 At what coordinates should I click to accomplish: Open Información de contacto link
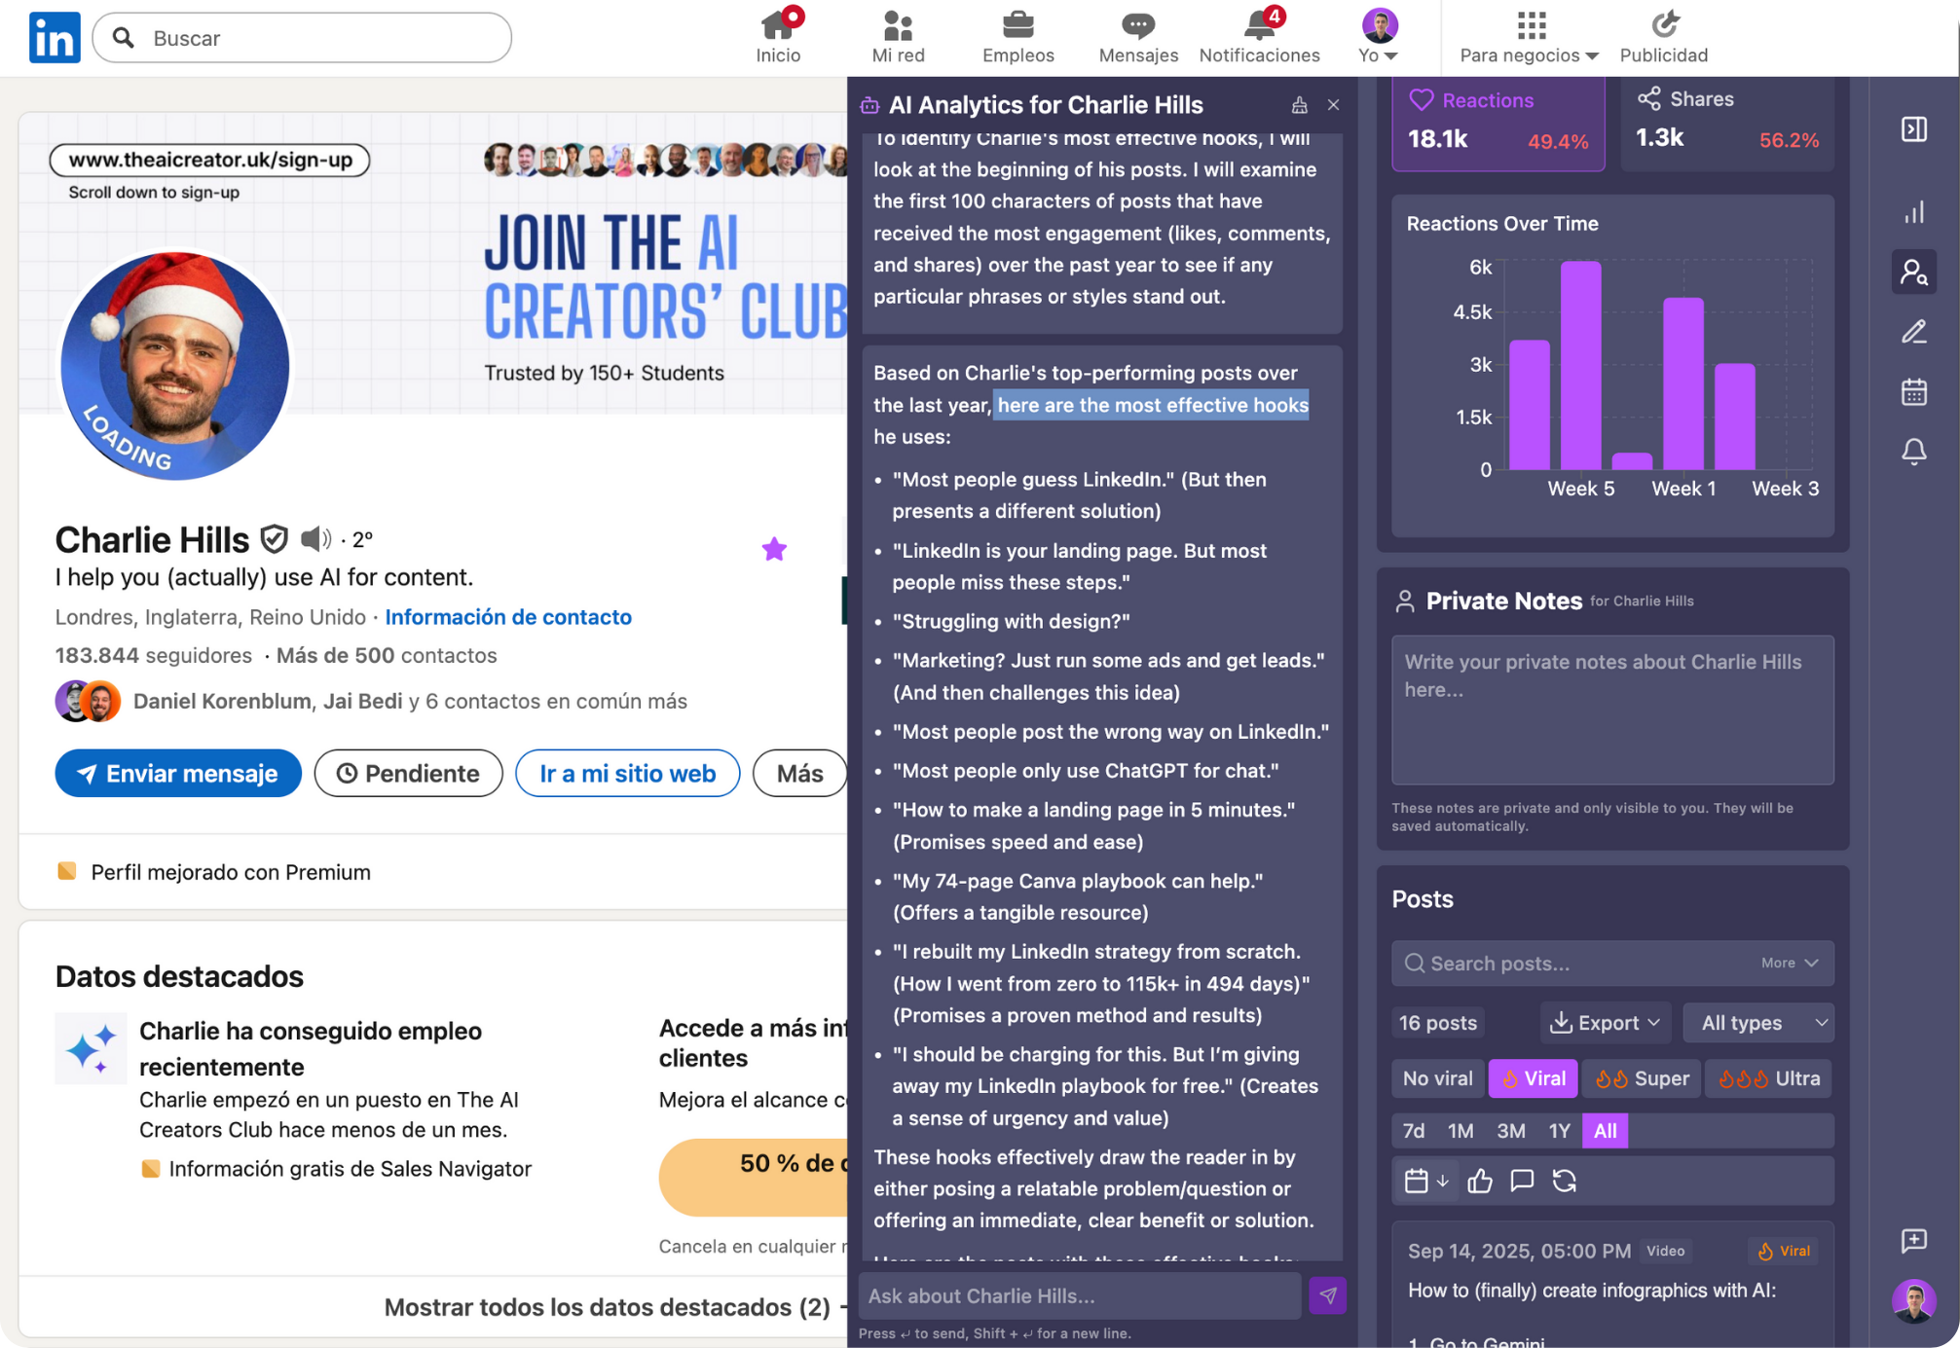tap(508, 617)
